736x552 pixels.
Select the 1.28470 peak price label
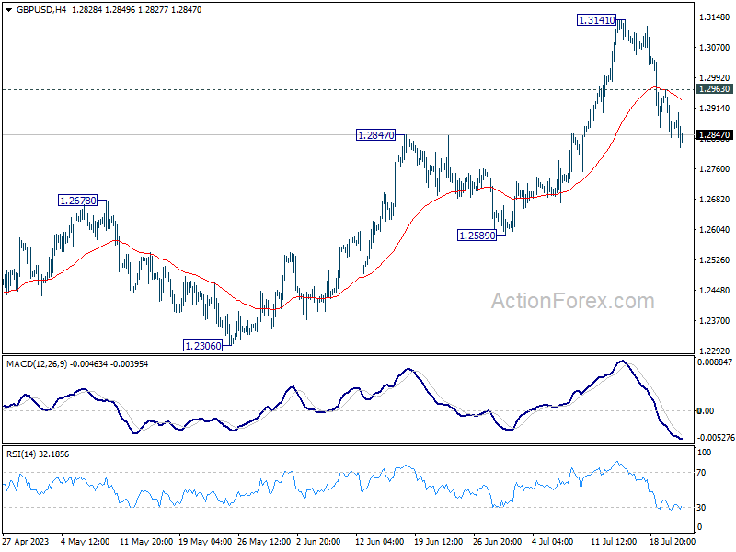tap(376, 135)
